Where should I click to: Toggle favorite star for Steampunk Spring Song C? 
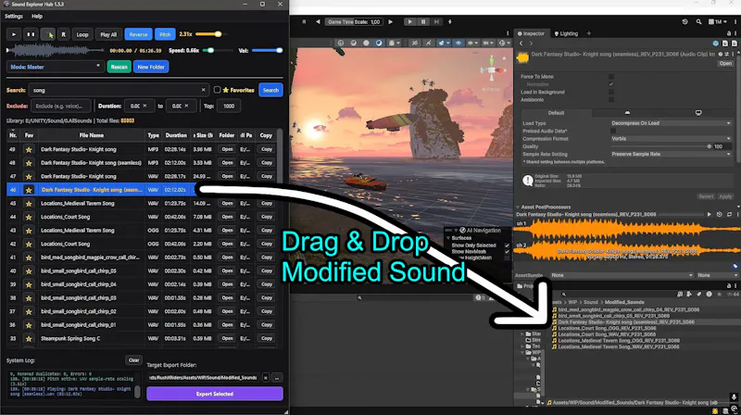point(29,339)
